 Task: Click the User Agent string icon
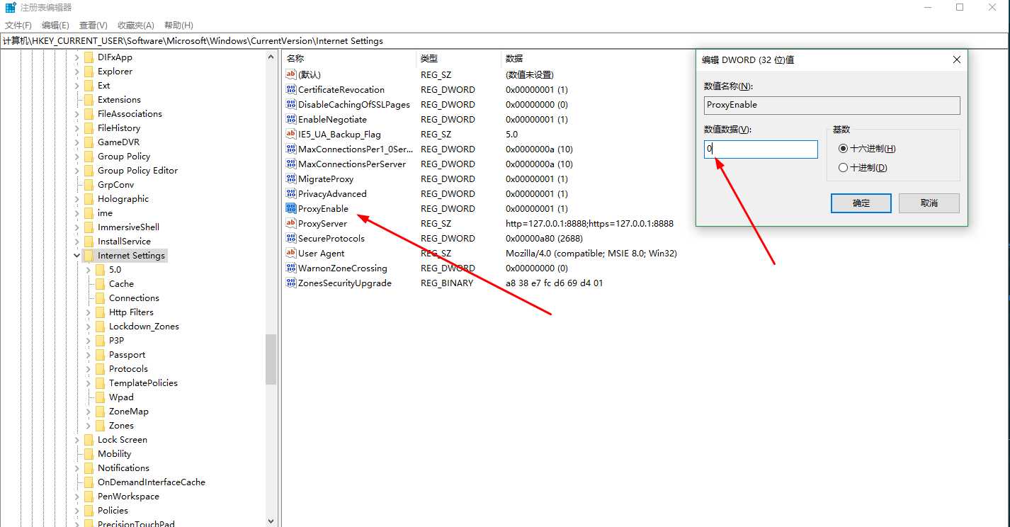290,253
